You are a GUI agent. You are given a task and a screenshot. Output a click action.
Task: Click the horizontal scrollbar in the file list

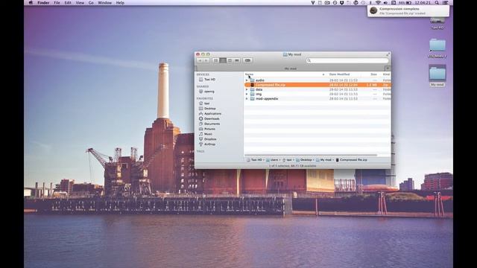[311, 155]
